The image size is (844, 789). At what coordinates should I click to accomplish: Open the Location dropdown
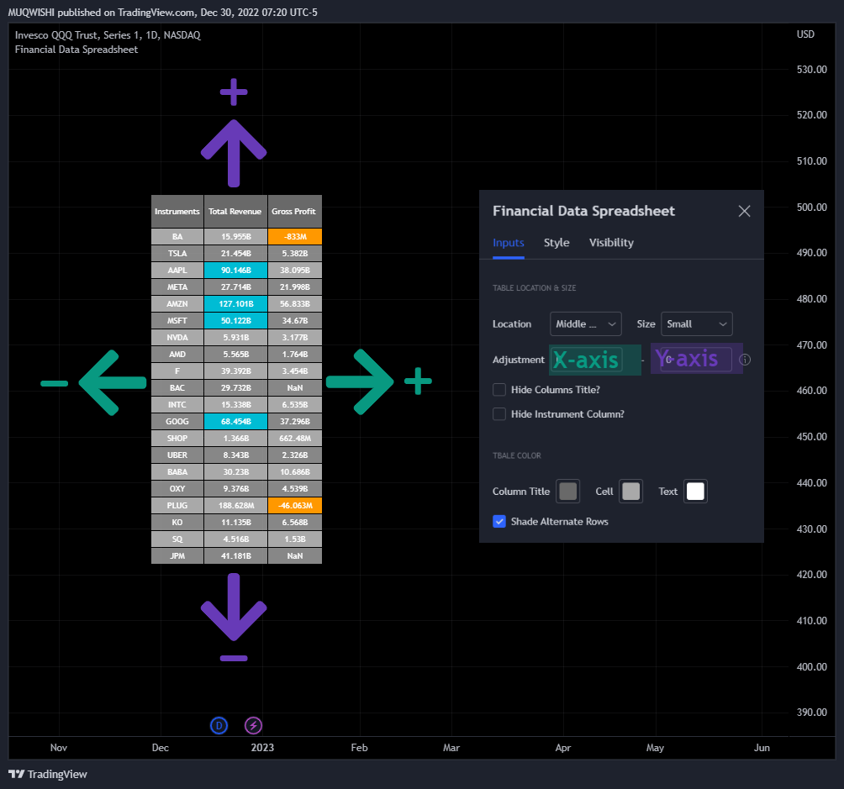pos(586,324)
